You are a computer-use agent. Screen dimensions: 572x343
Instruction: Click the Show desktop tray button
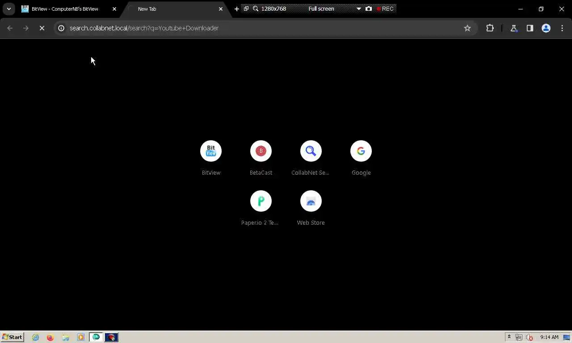click(x=567, y=337)
